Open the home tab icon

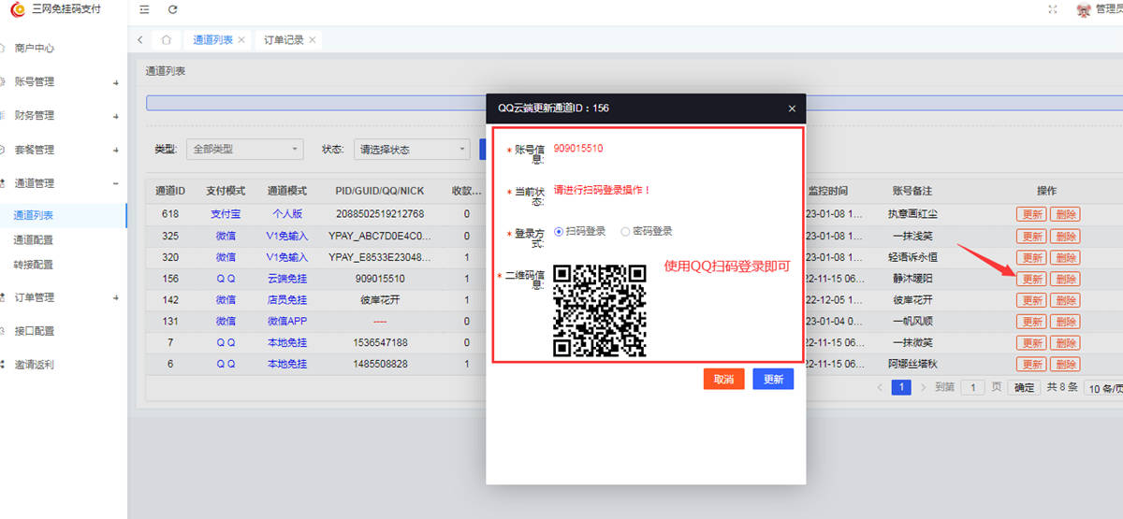166,40
